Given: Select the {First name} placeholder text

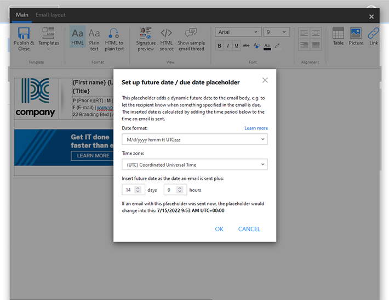Looking at the screenshot, I should [x=89, y=83].
